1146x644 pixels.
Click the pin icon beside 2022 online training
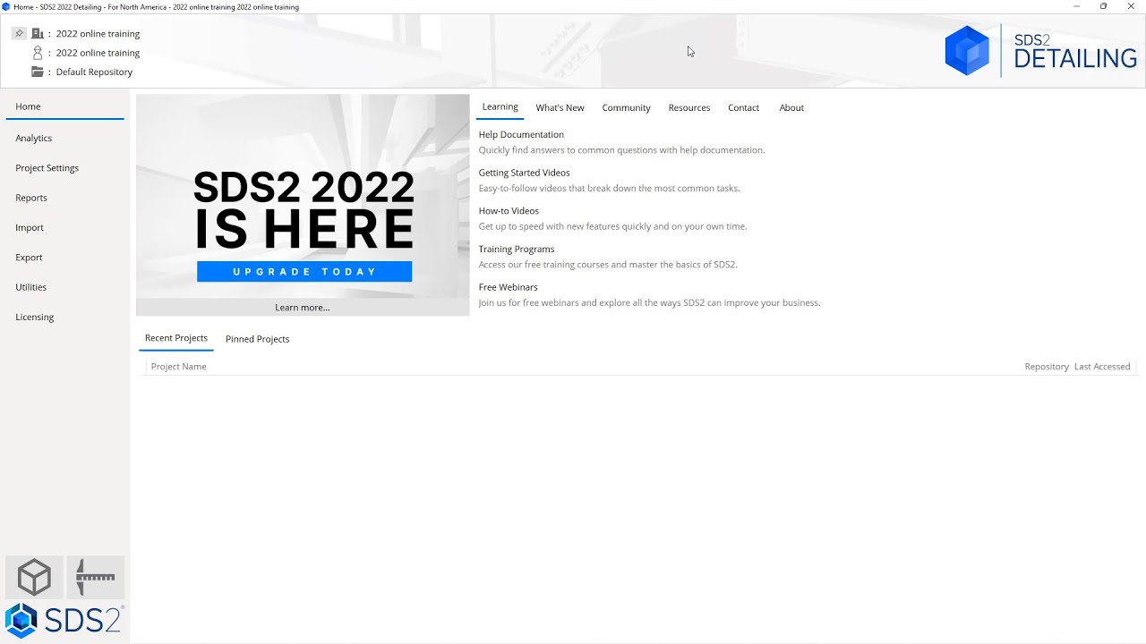click(19, 33)
